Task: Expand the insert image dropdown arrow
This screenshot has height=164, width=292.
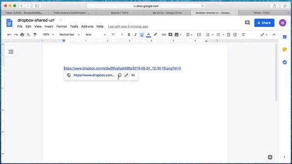Action: (181, 35)
